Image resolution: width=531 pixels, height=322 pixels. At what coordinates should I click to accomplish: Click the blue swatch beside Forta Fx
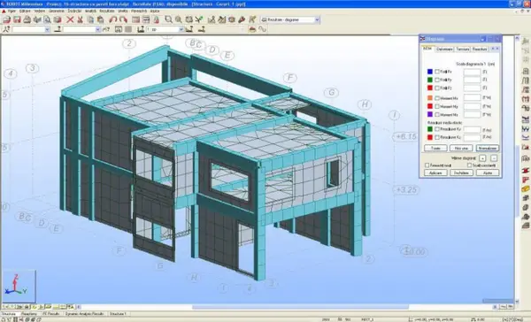coord(430,72)
